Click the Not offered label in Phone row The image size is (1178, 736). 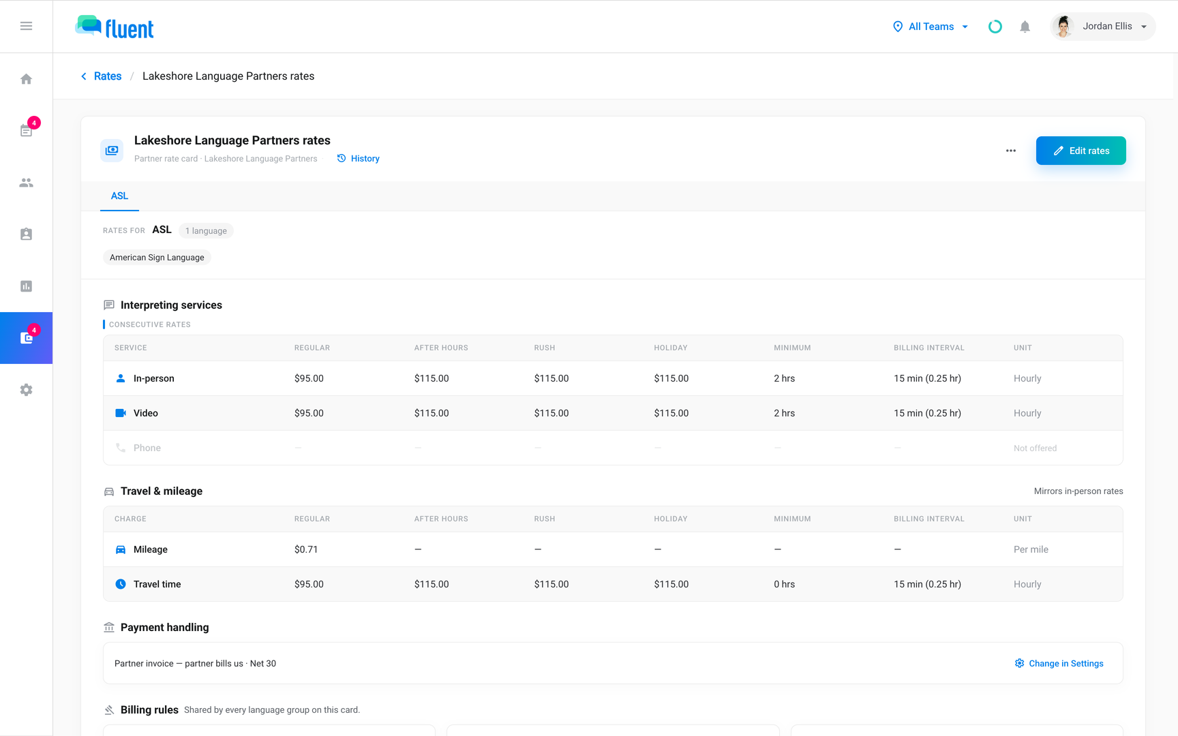point(1035,448)
